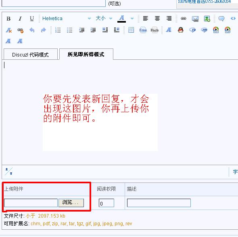This screenshot has height=237, width=238.
Task: Click the Hide tag icon
Action: [x=154, y=30]
